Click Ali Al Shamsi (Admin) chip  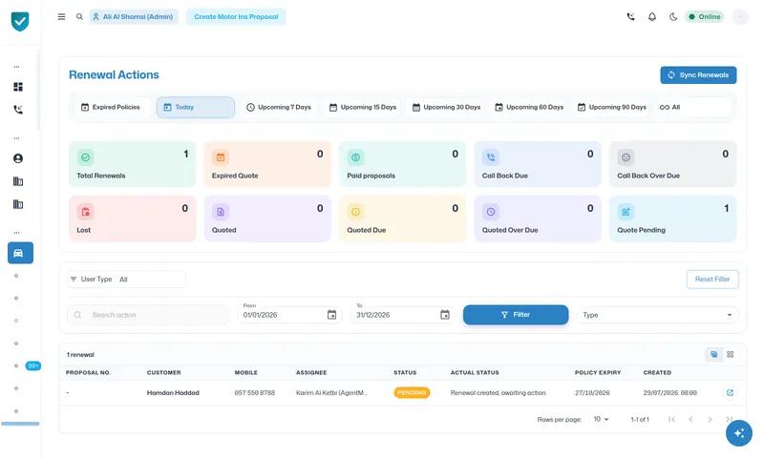click(134, 16)
